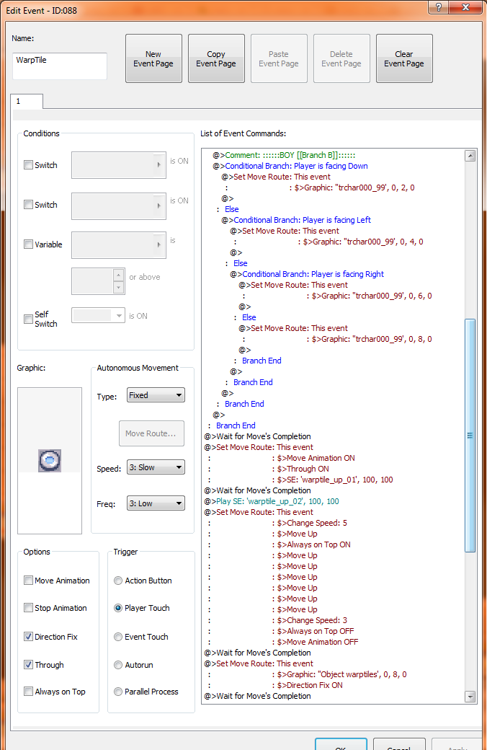The height and width of the screenshot is (750, 487).
Task: Enable the Self Switch condition
Action: pyautogui.click(x=29, y=316)
